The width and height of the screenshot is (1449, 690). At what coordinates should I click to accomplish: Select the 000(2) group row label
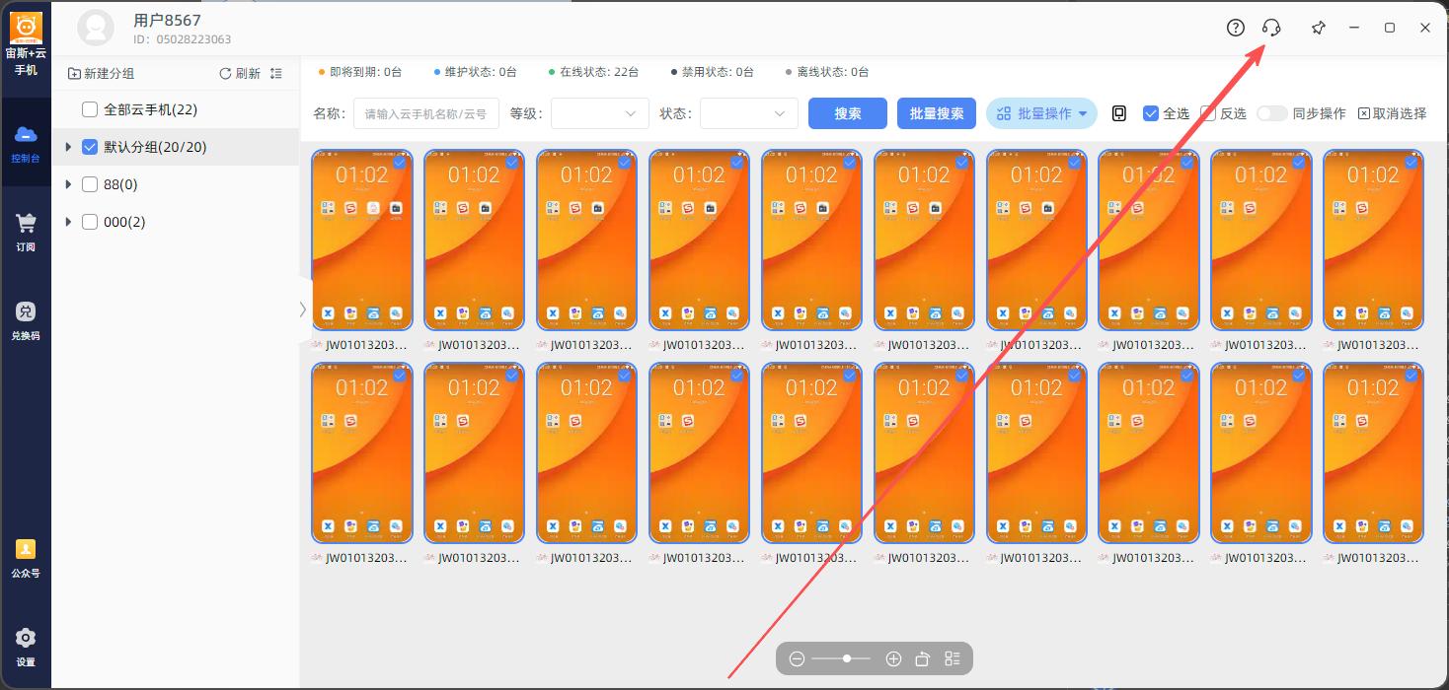pyautogui.click(x=124, y=222)
